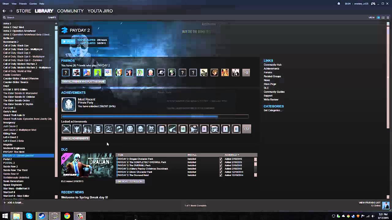Click the magnifier icon in the library search
The image size is (392, 220).
(x=4, y=17)
